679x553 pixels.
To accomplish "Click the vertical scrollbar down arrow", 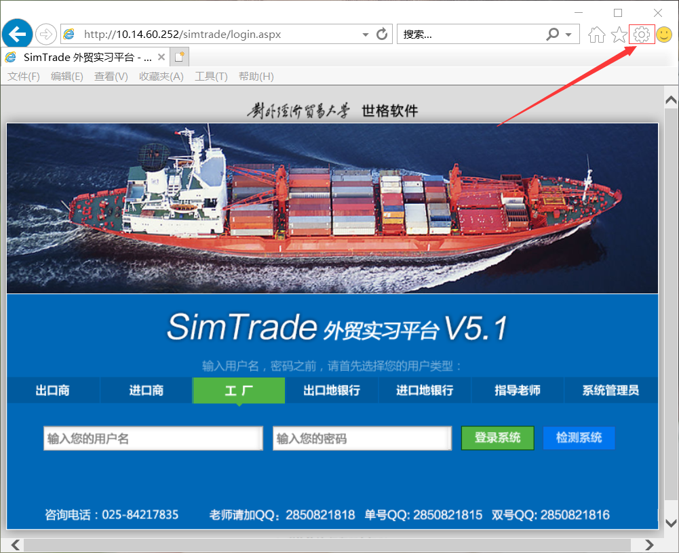I will [x=671, y=523].
